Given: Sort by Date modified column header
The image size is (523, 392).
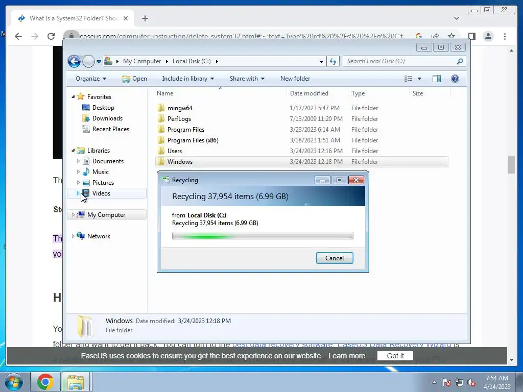Looking at the screenshot, I should [309, 93].
